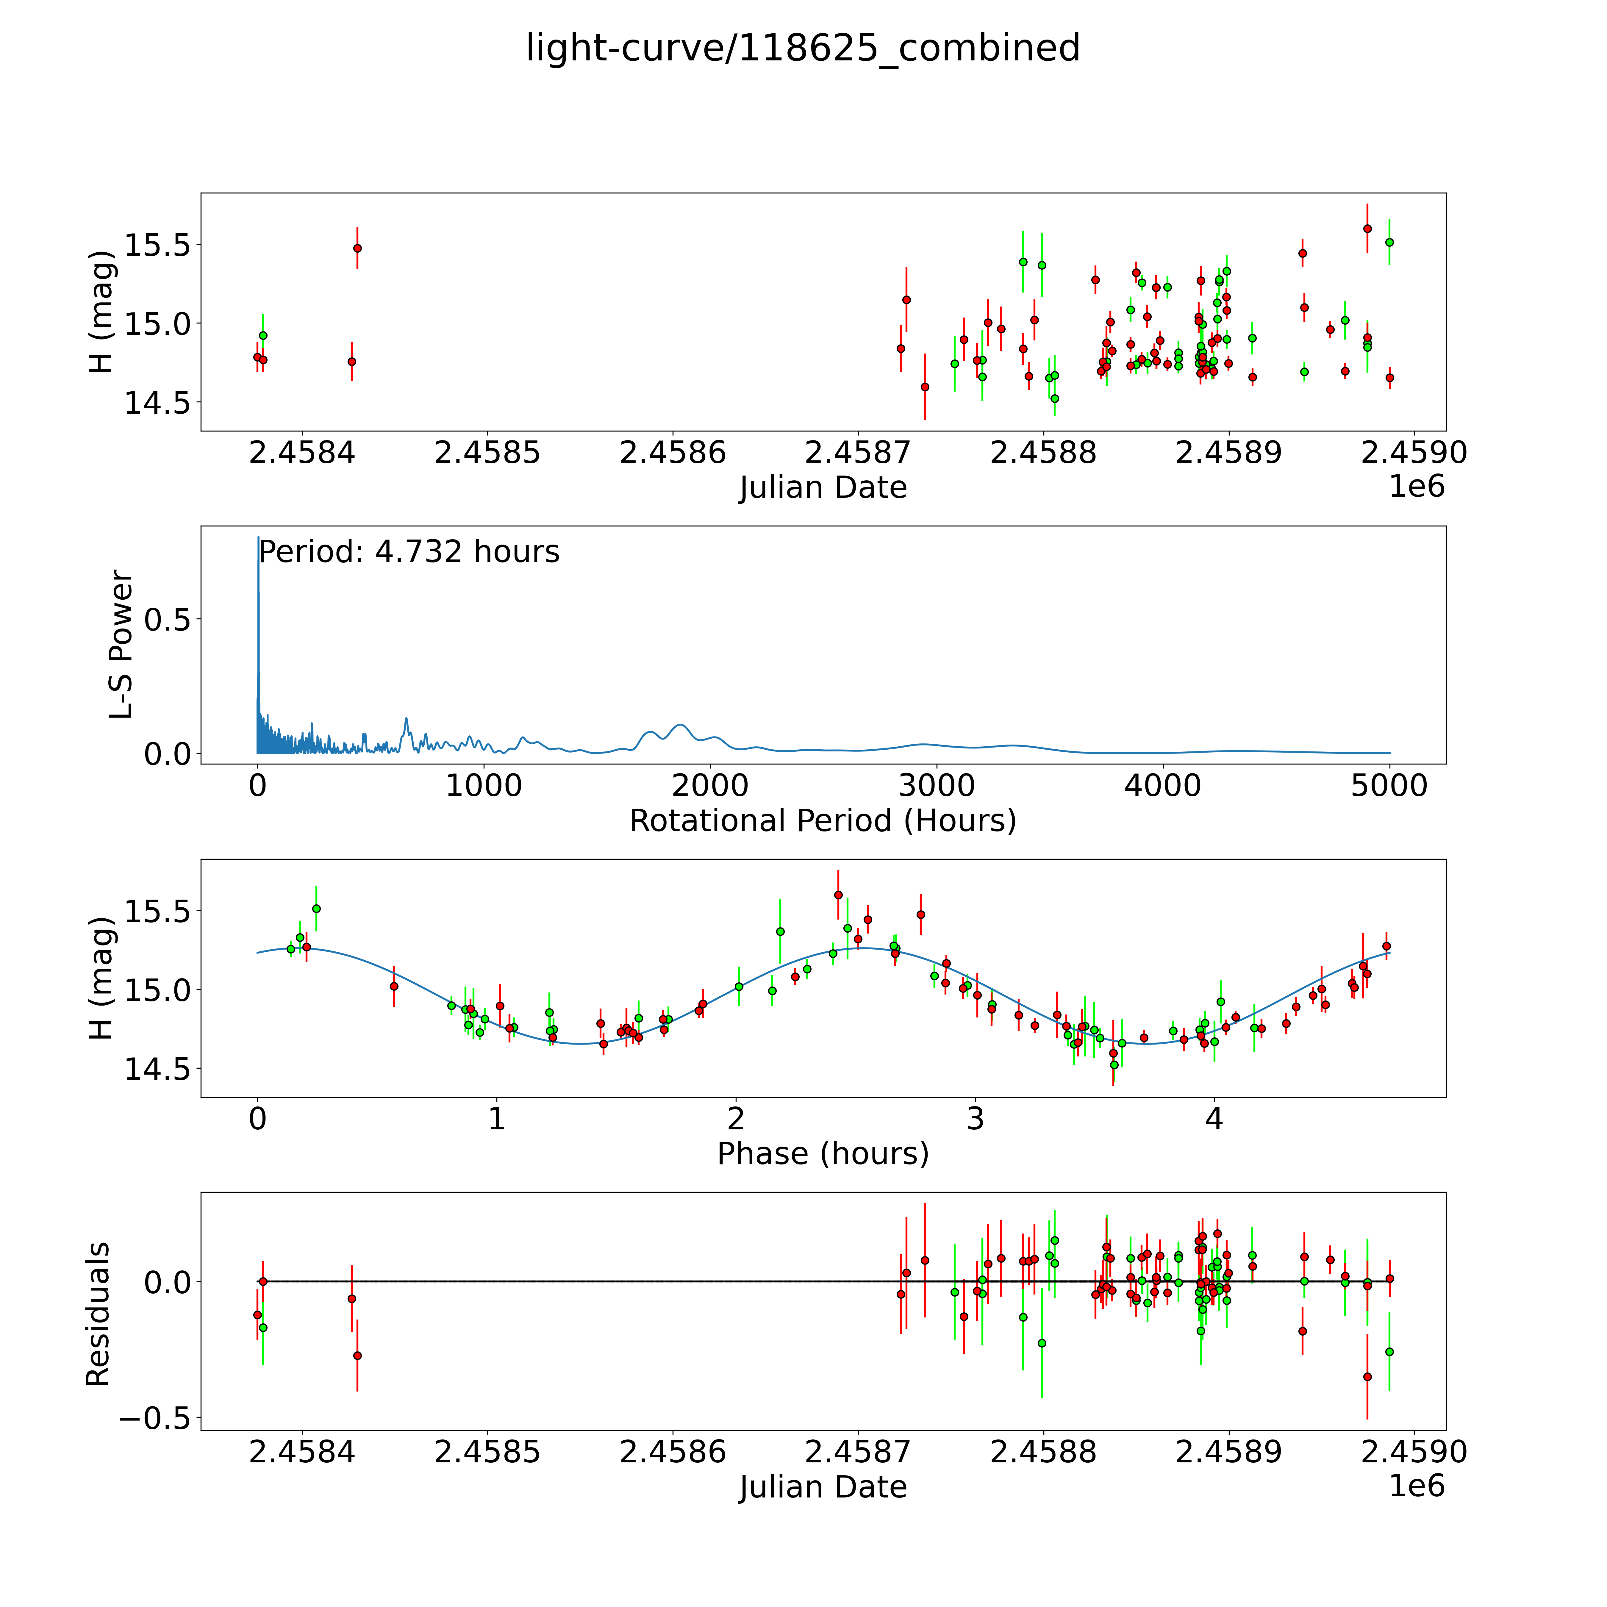Click the 'Rotational Period (Hours)' axis label

point(823,821)
